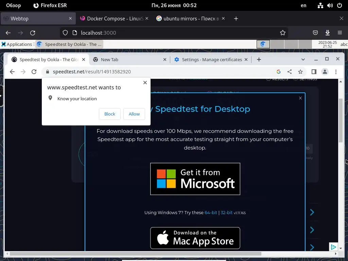Click the Get it from Microsoft badge

[195, 179]
